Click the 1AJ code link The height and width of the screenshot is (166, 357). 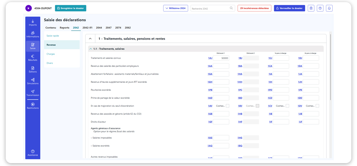click(x=210, y=58)
